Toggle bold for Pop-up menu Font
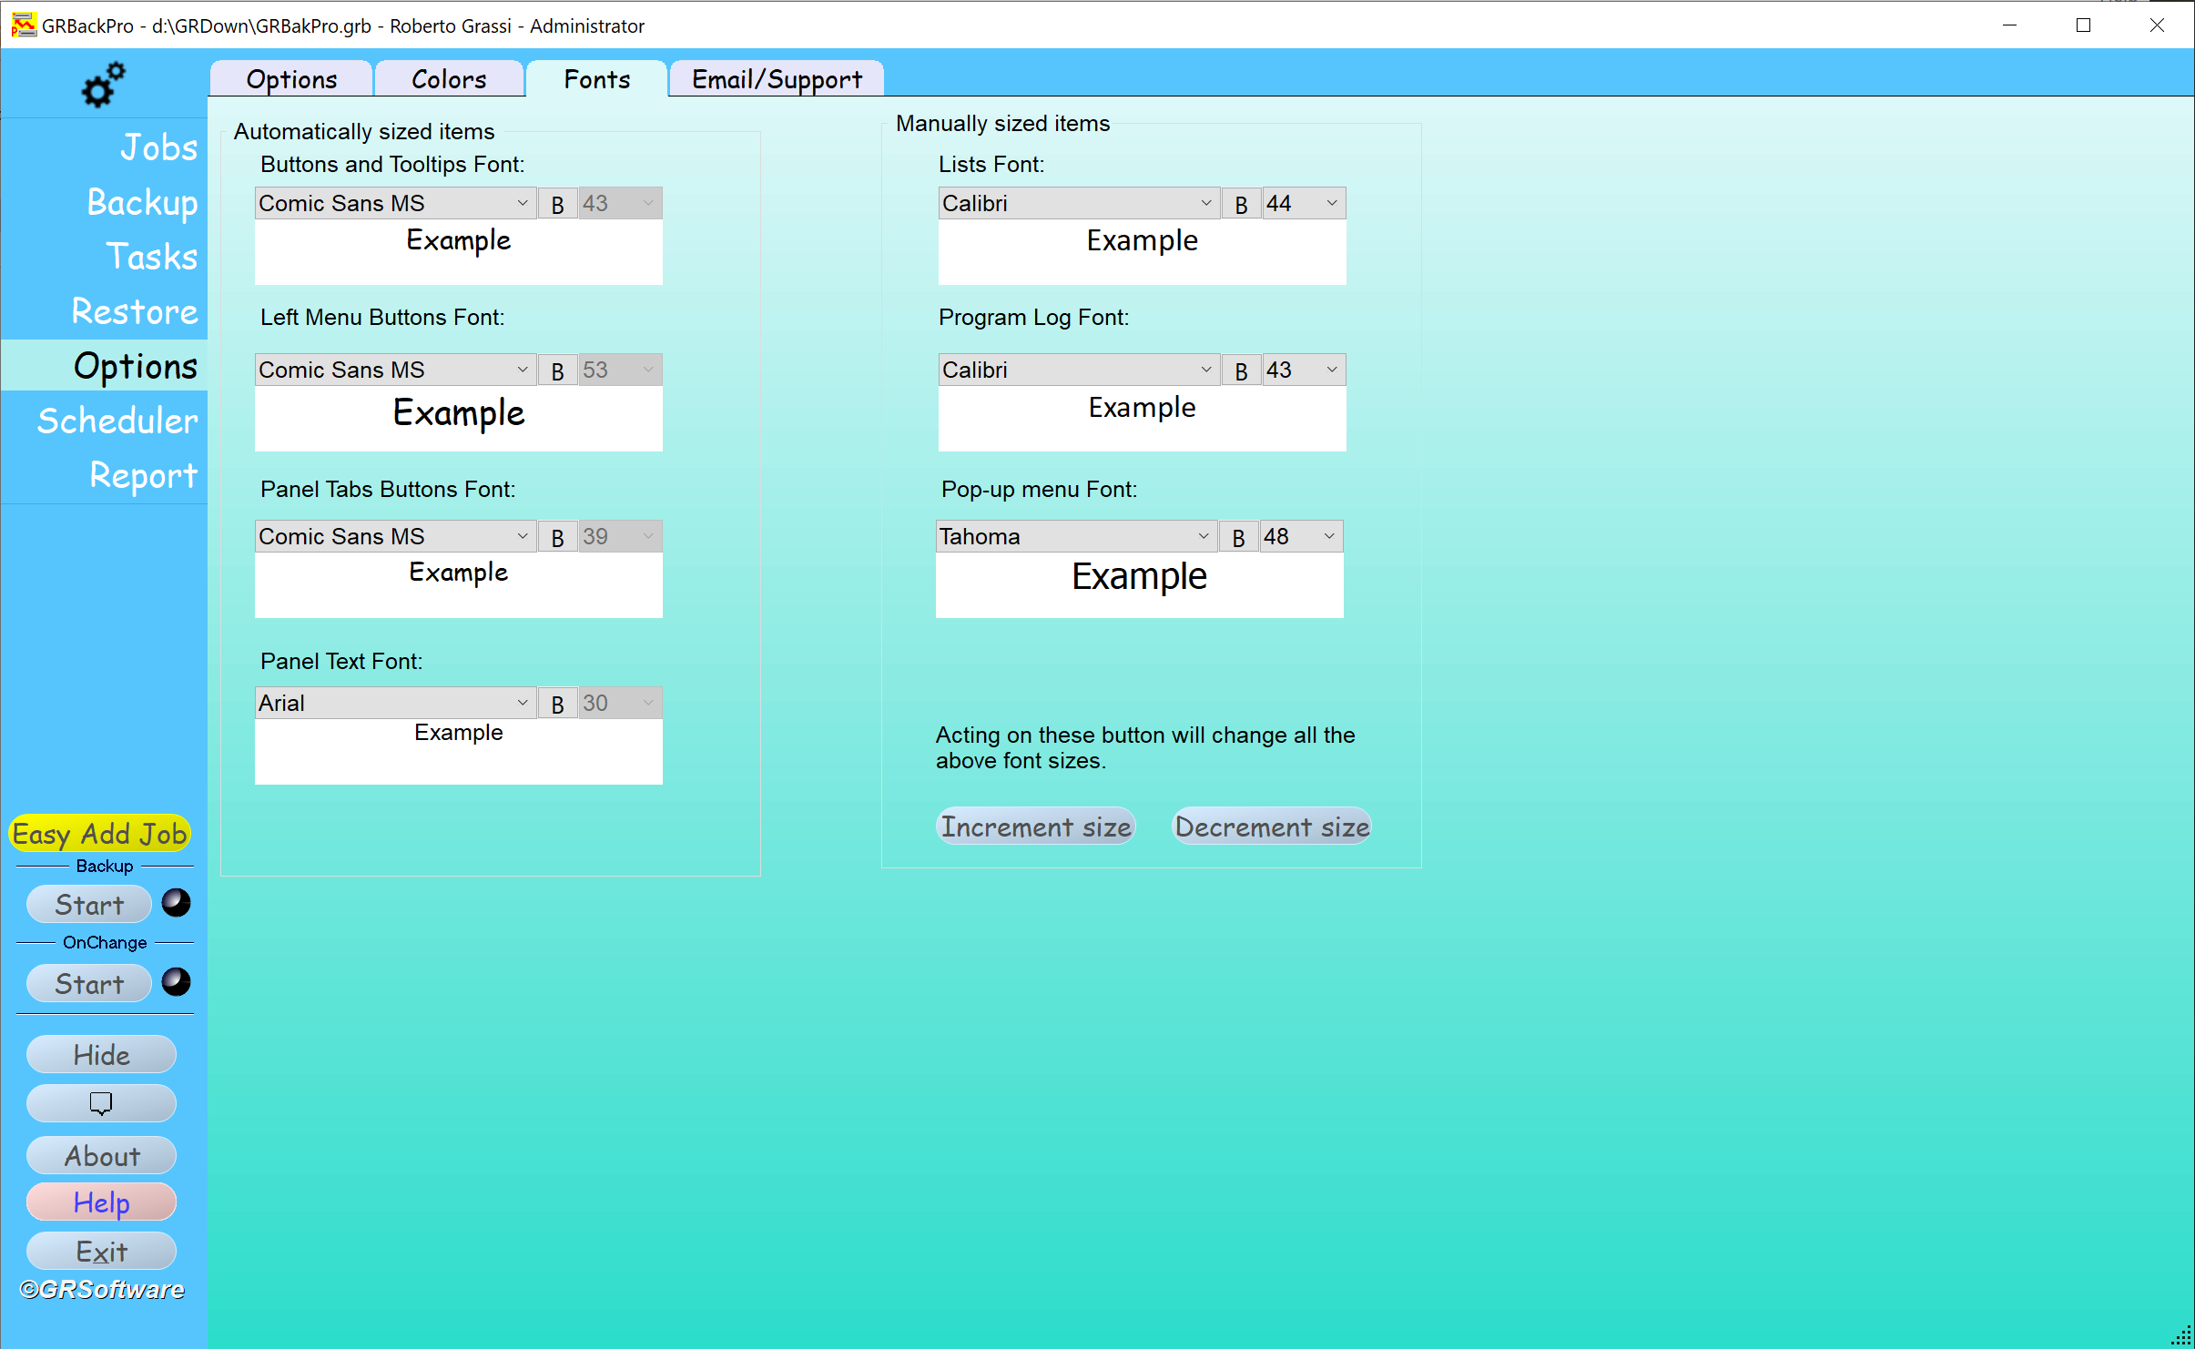This screenshot has width=2195, height=1349. [1238, 537]
